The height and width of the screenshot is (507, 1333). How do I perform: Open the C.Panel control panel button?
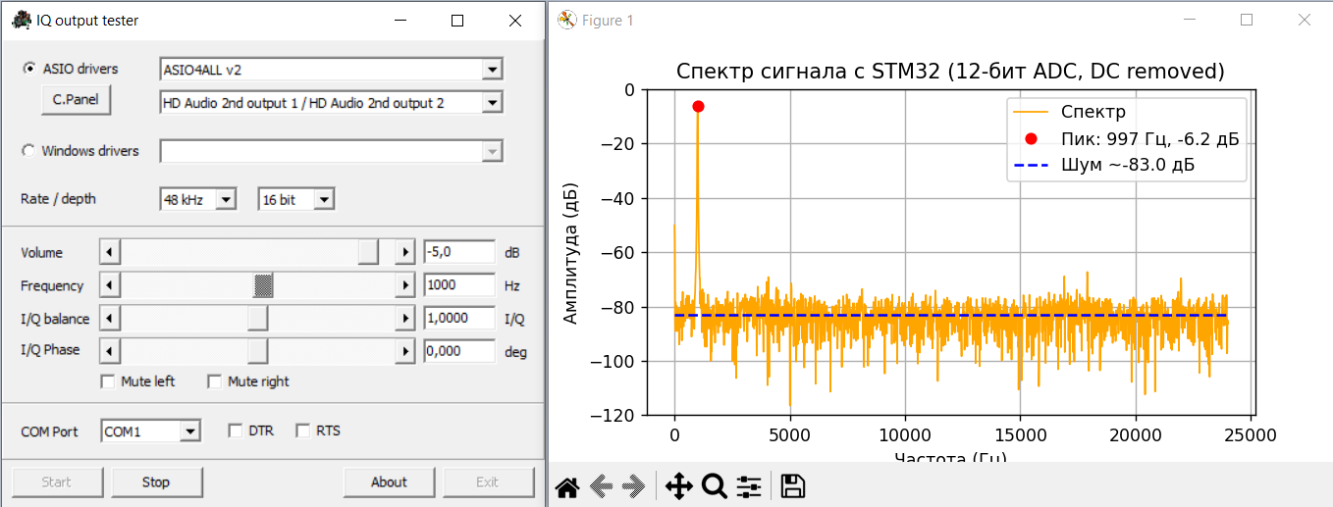[76, 99]
